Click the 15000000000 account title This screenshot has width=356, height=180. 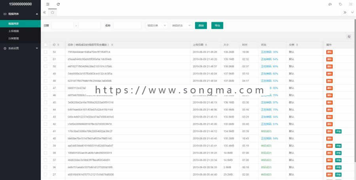tap(20, 4)
